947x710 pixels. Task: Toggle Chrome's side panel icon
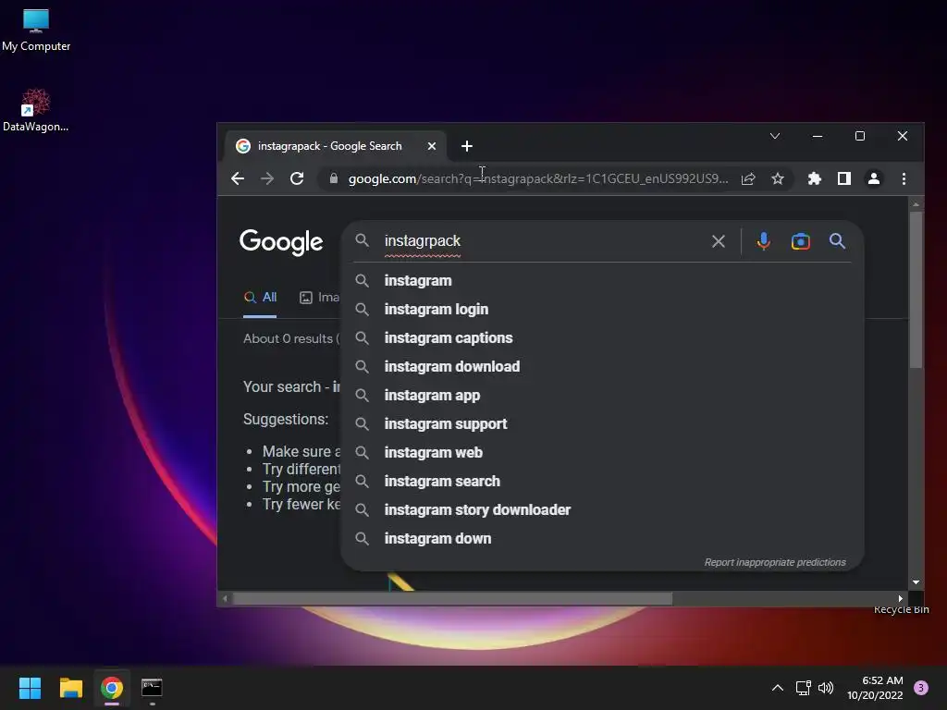point(844,178)
